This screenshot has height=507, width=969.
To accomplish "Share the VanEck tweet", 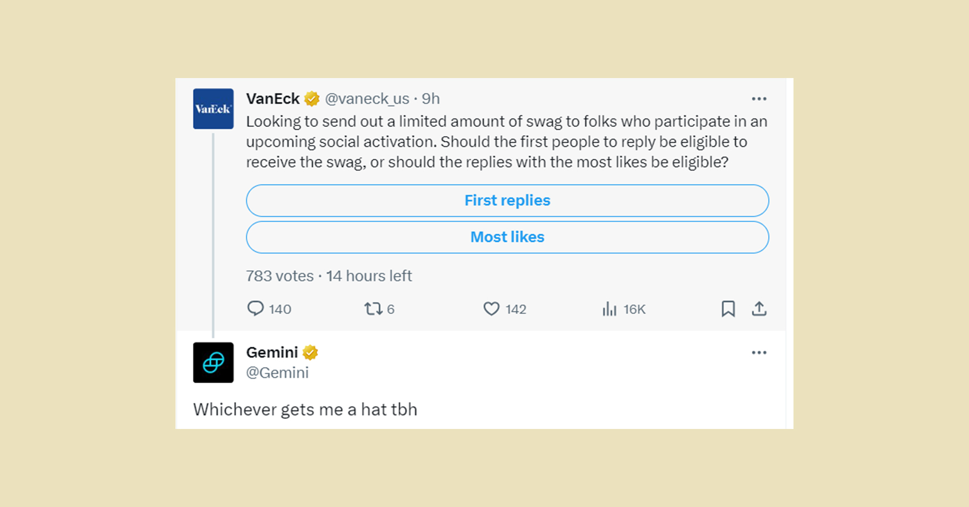I will click(x=759, y=308).
